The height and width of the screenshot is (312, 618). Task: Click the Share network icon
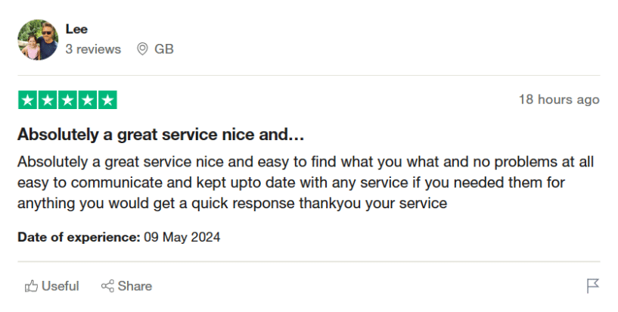pyautogui.click(x=107, y=286)
